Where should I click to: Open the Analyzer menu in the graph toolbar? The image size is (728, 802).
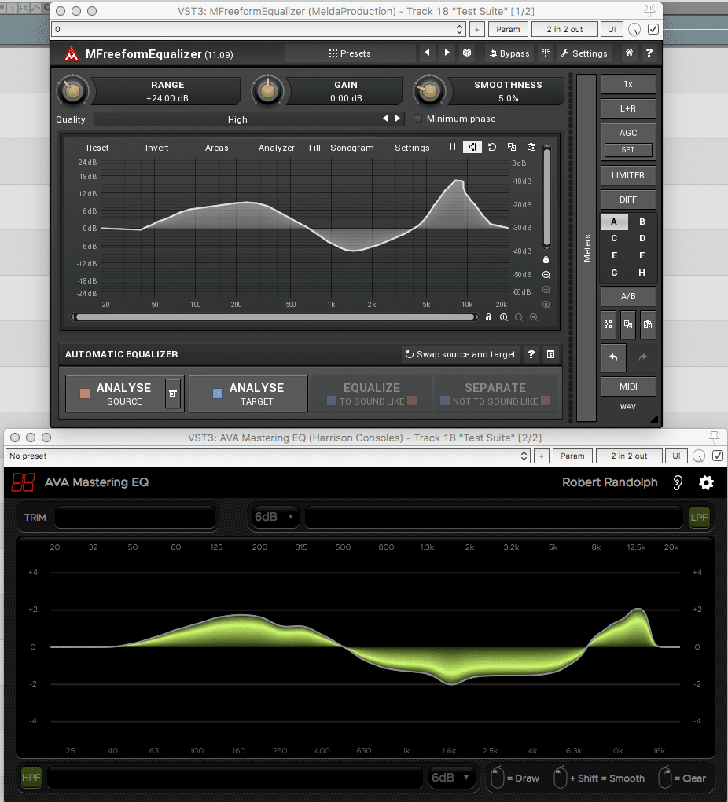coord(276,148)
